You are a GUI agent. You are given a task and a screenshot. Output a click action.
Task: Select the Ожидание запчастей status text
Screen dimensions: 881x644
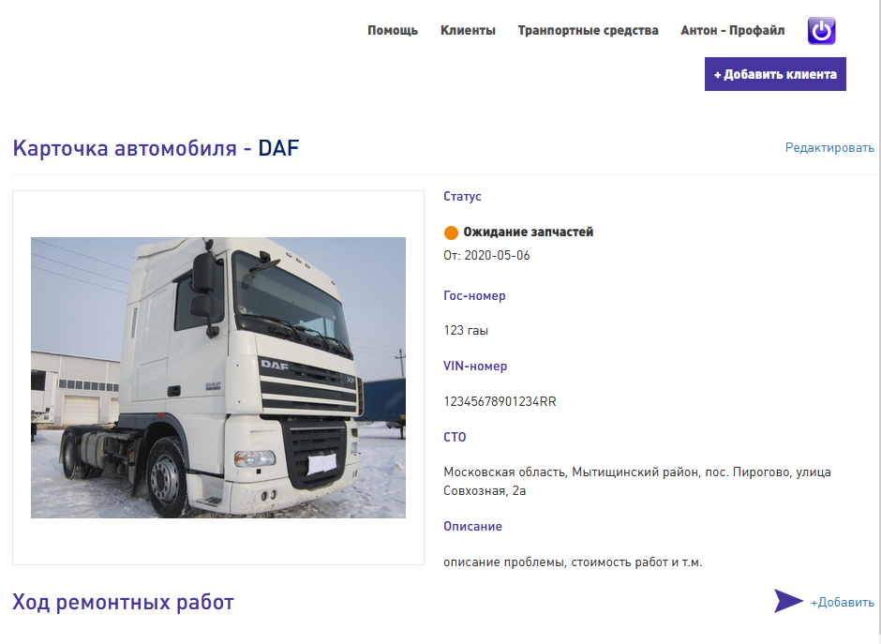pos(529,232)
